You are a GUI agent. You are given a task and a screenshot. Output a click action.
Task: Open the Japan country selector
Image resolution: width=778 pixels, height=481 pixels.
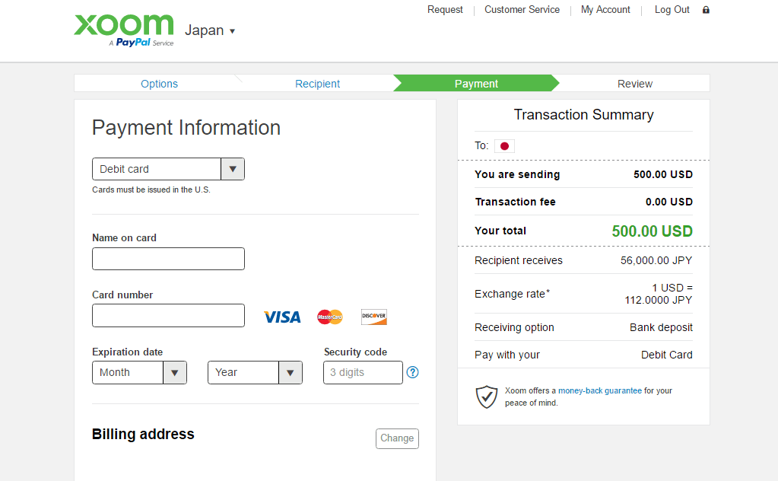pyautogui.click(x=211, y=30)
